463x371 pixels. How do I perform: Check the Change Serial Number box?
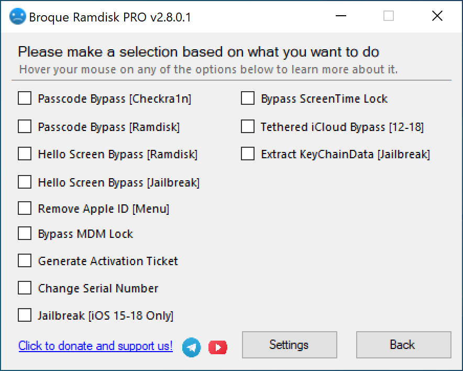point(25,288)
